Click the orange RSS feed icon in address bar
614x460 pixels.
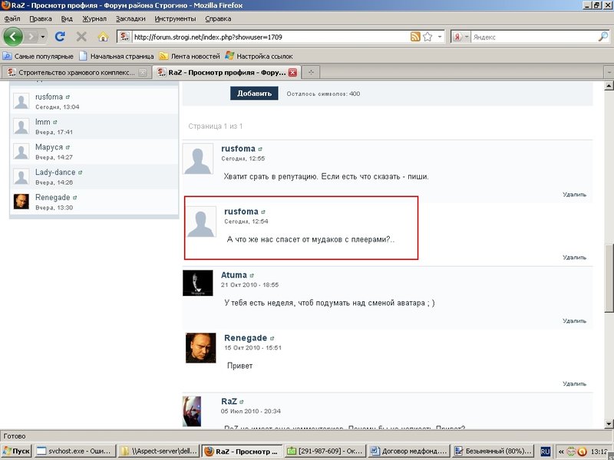[415, 37]
